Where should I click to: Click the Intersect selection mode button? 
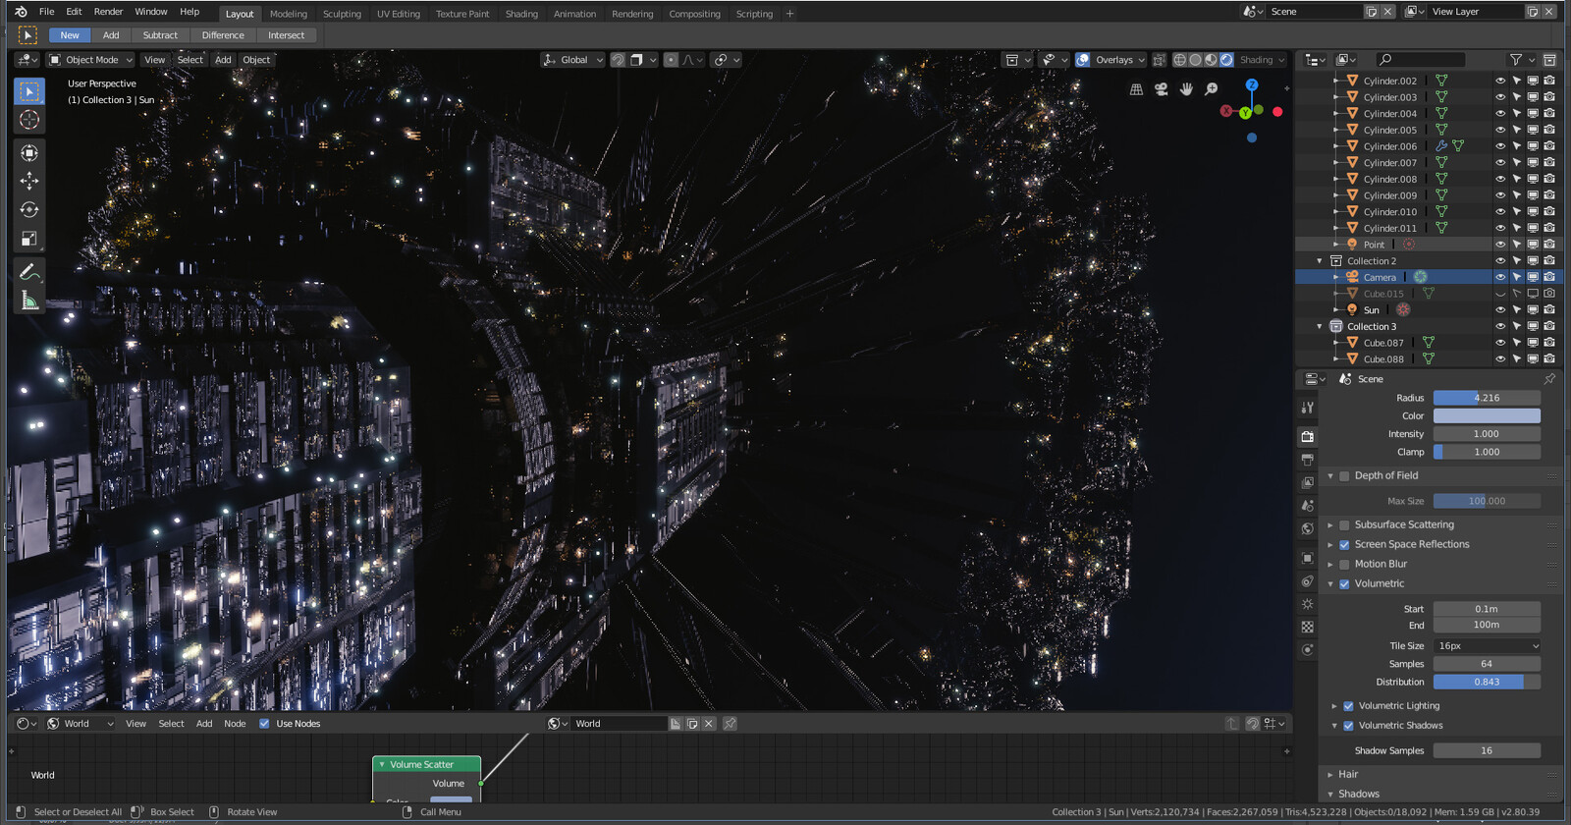pyautogui.click(x=286, y=35)
